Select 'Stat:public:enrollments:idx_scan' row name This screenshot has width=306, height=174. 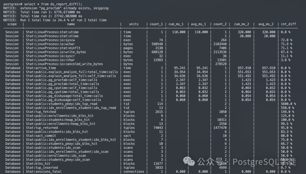(56, 156)
